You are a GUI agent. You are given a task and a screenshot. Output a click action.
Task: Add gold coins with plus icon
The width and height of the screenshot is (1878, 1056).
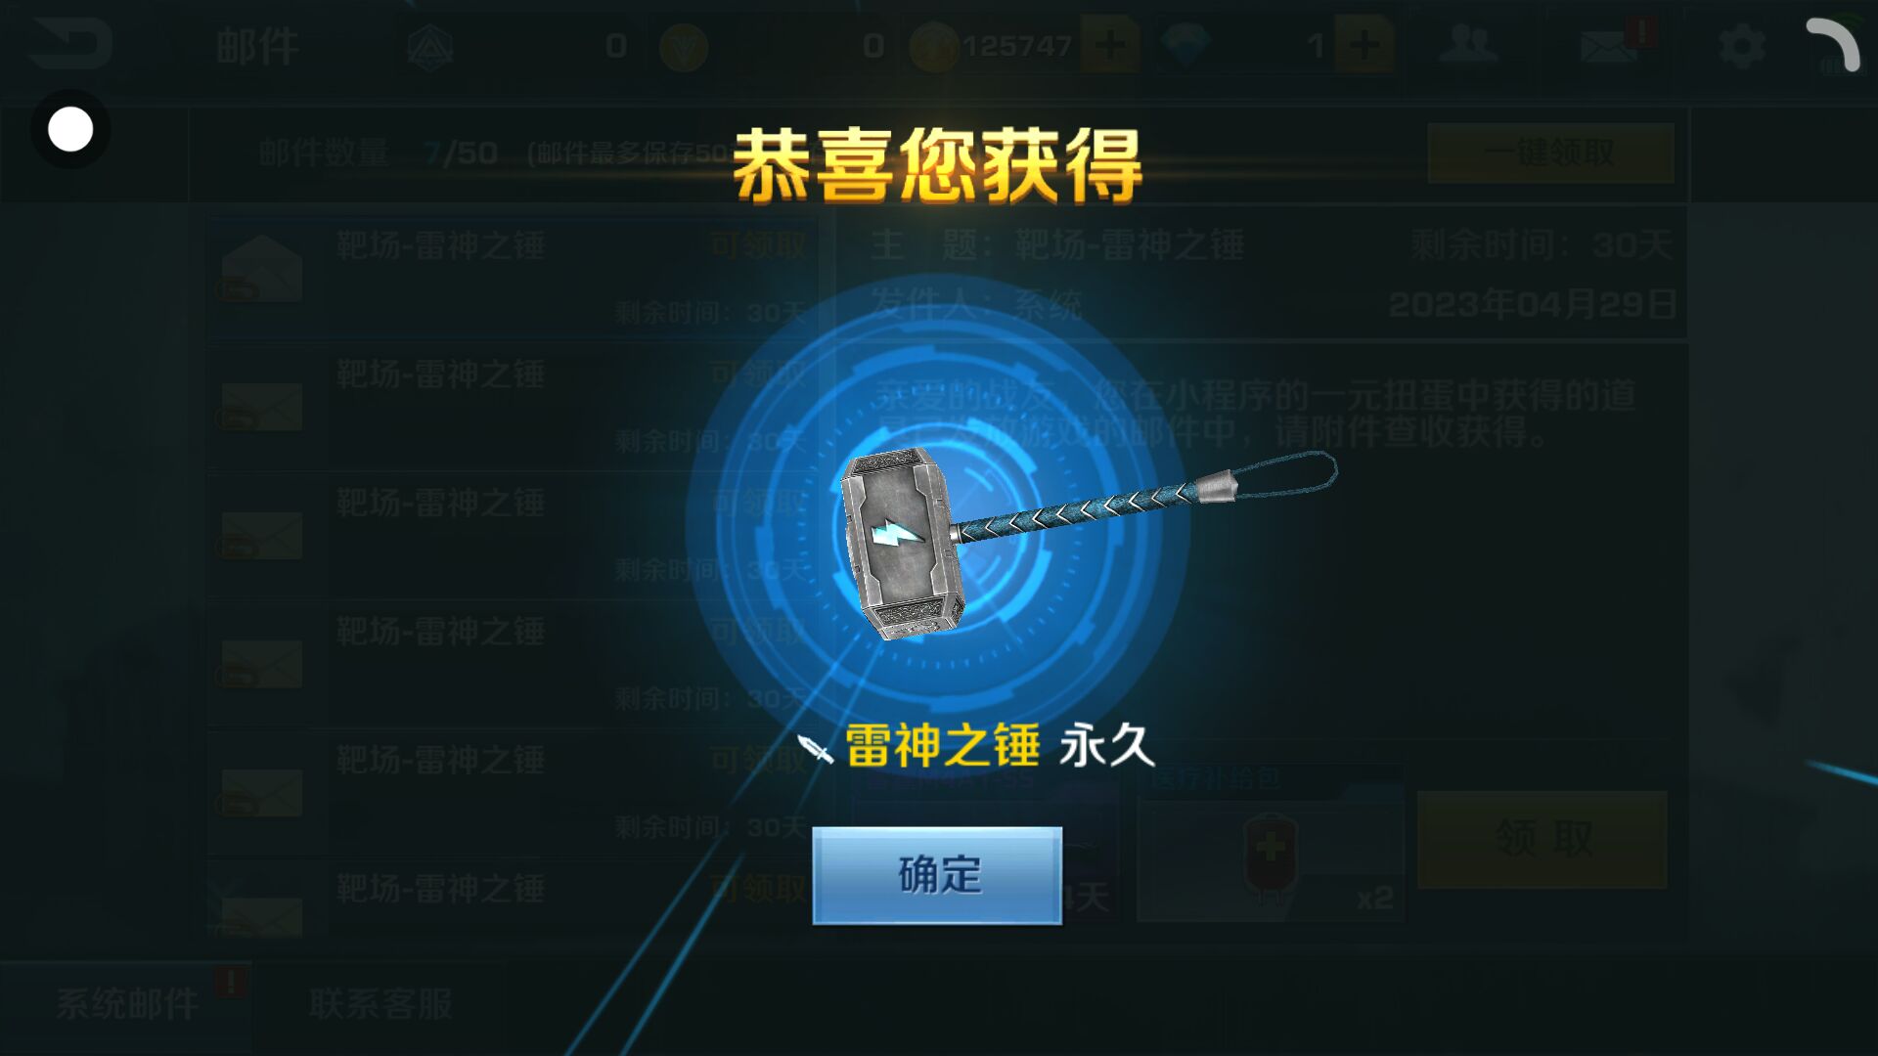(x=1110, y=45)
